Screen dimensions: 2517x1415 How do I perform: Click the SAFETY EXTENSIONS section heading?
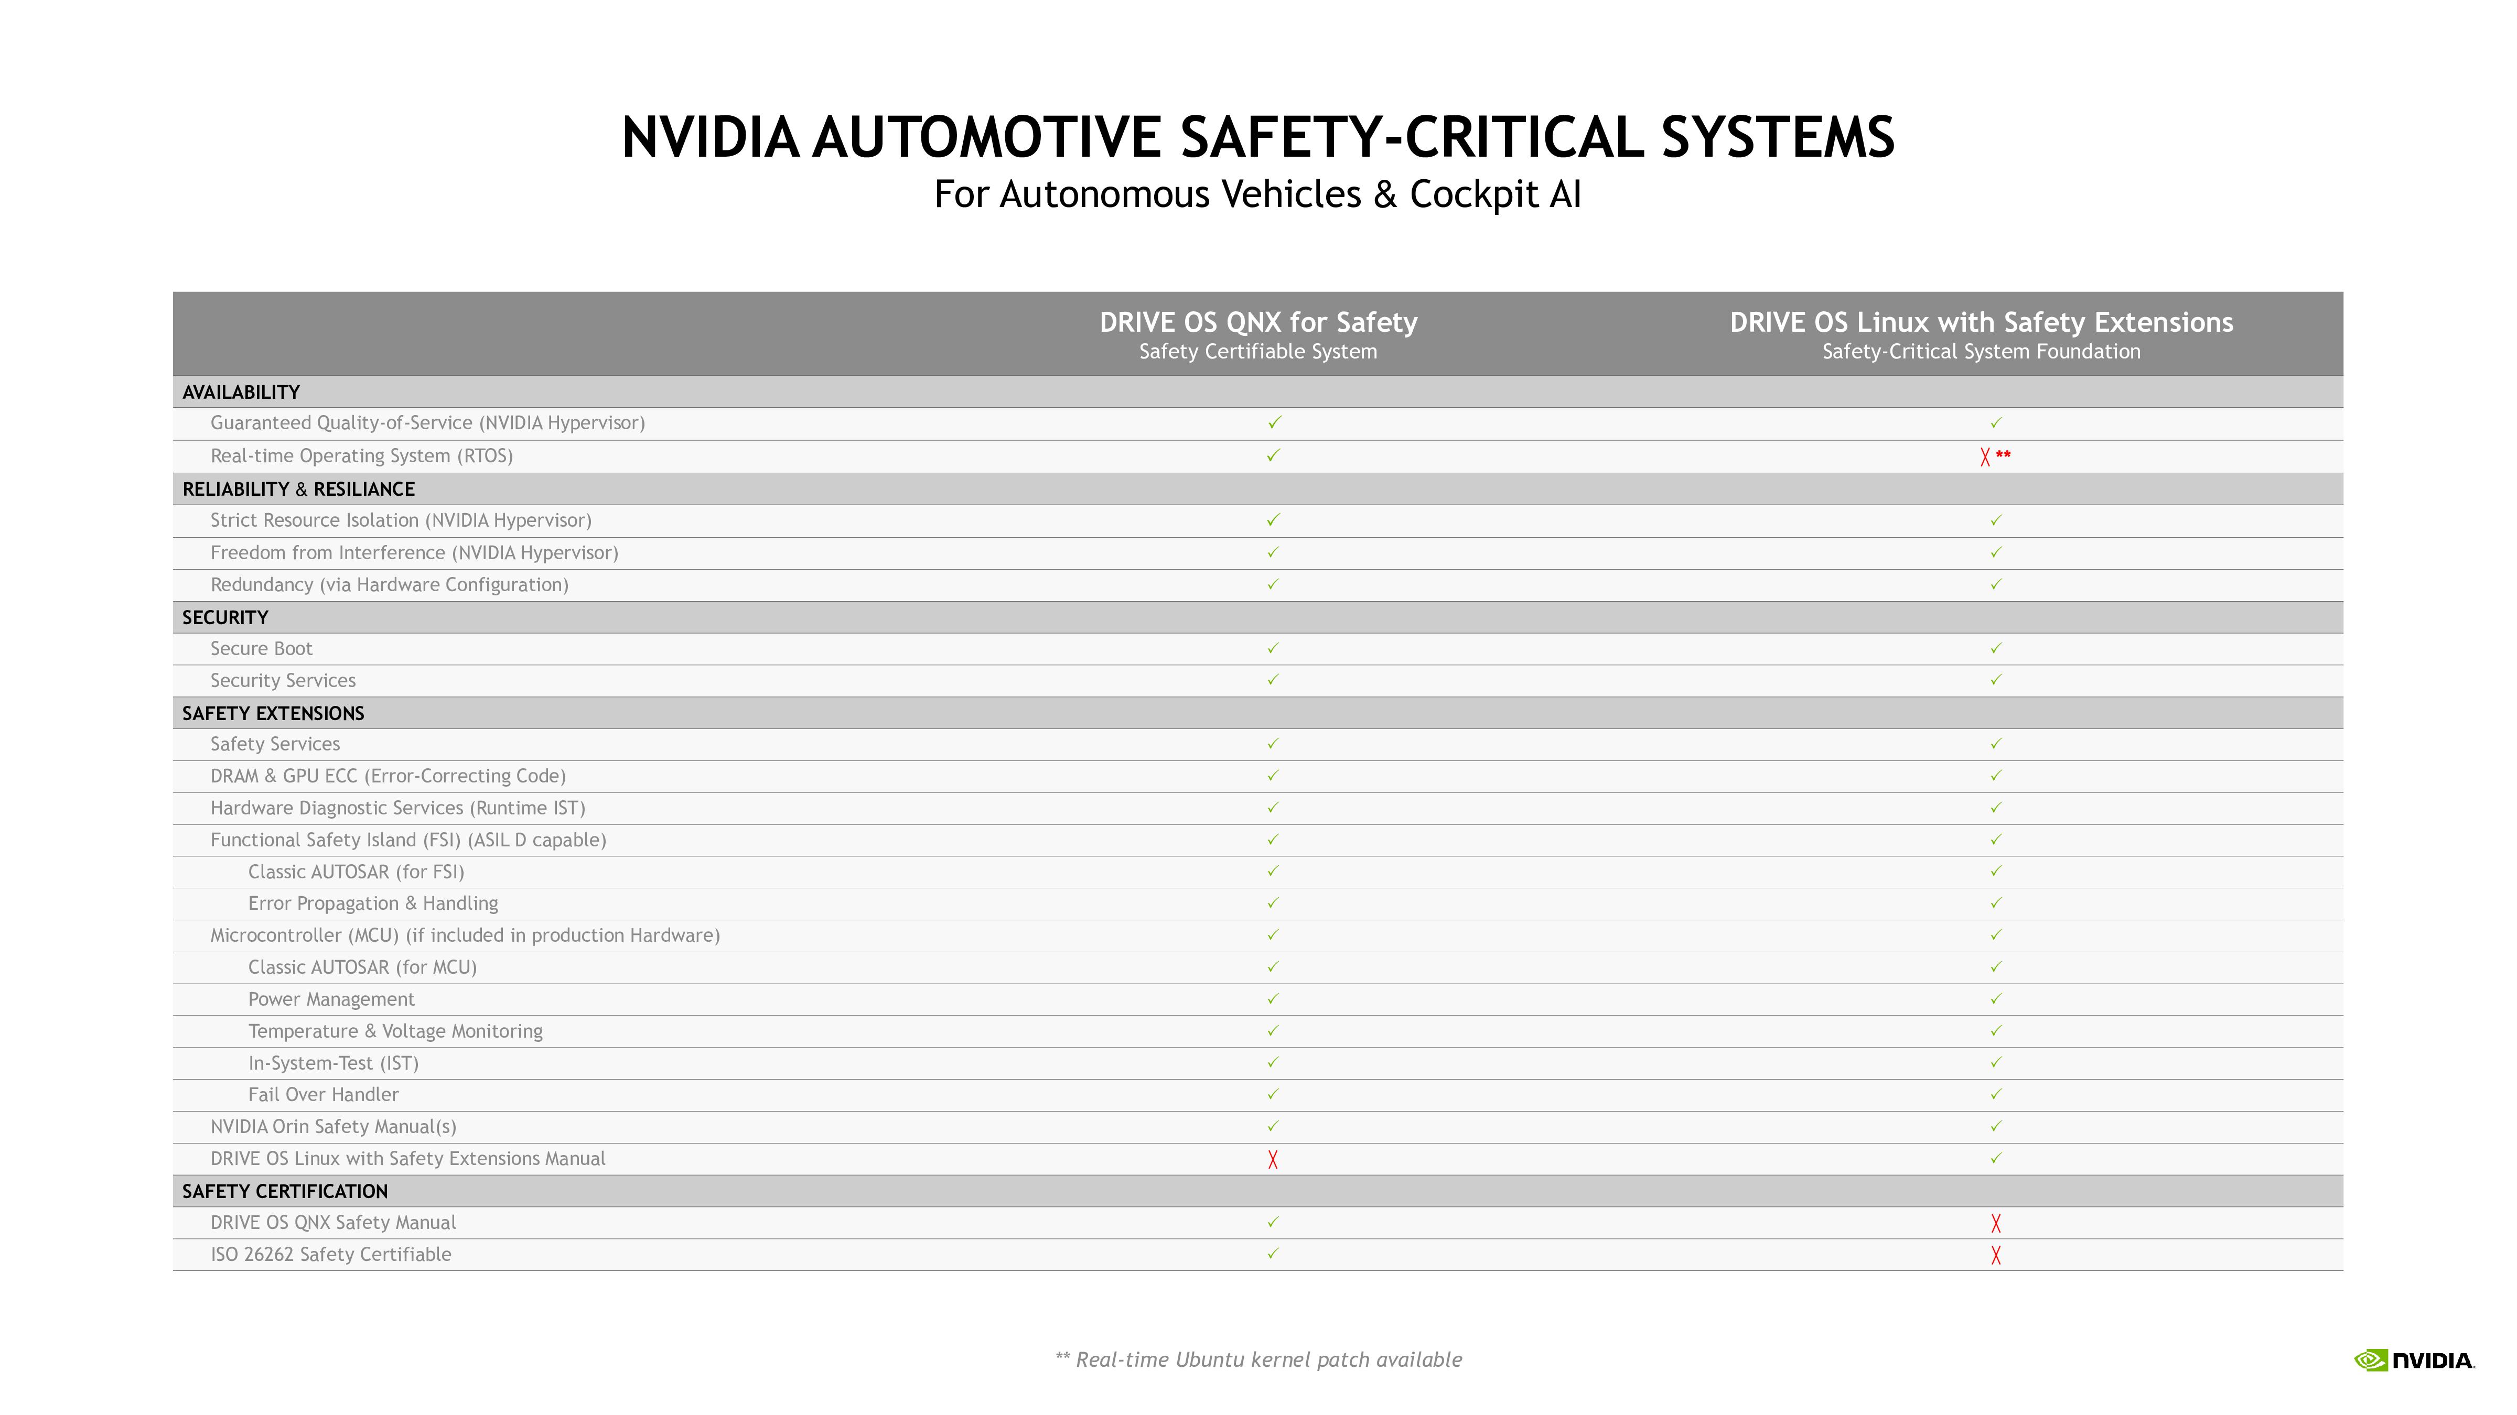pyautogui.click(x=274, y=714)
